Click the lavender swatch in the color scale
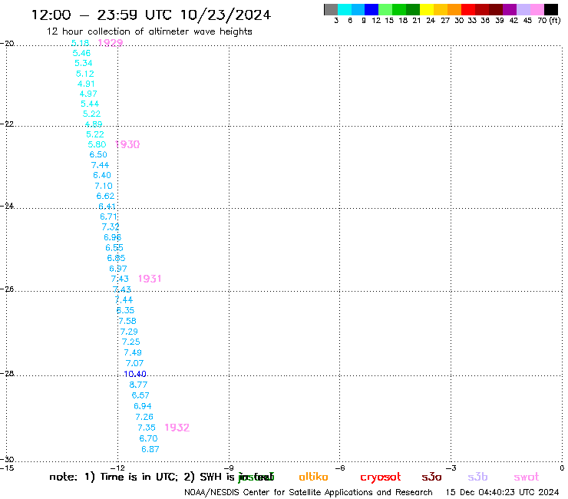 (x=523, y=9)
